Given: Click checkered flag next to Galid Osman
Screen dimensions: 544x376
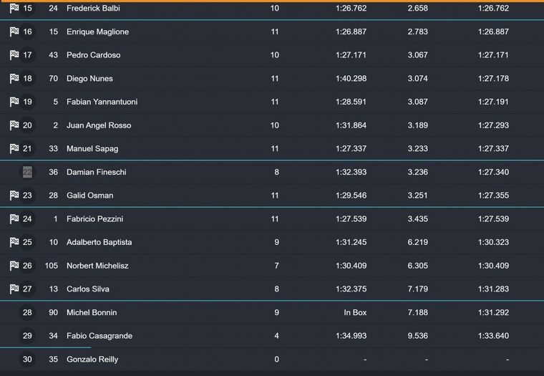Looking at the screenshot, I should point(14,196).
